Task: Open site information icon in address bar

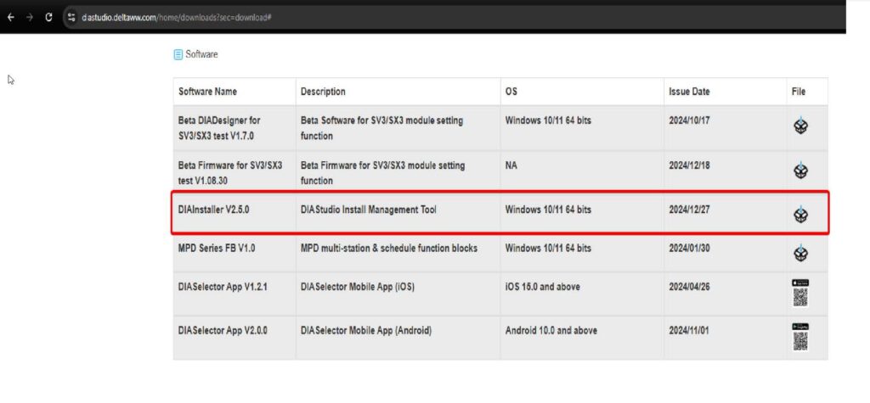Action: [x=72, y=16]
